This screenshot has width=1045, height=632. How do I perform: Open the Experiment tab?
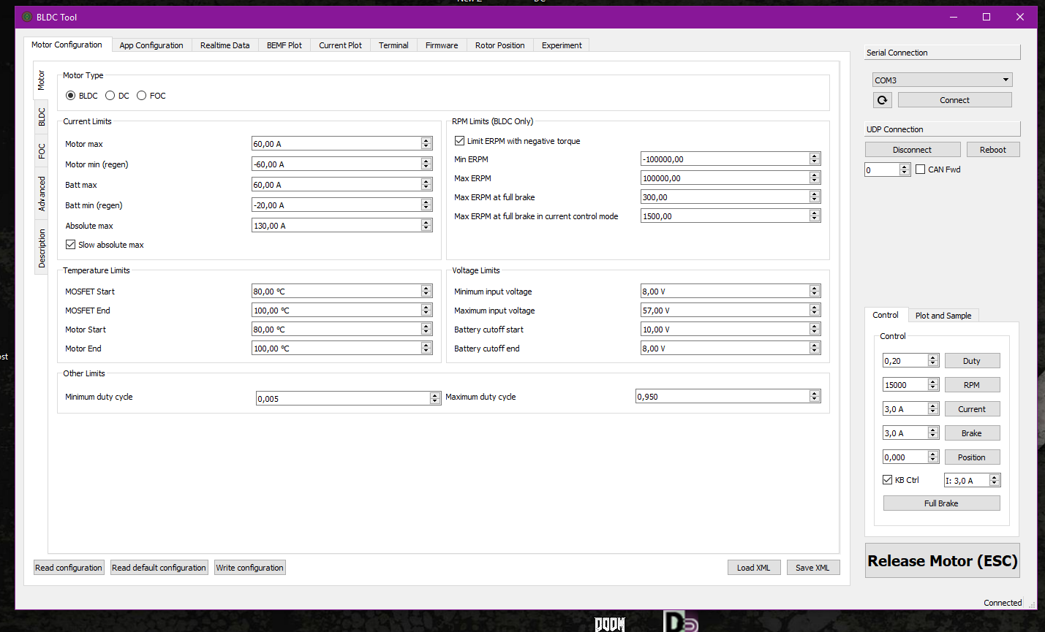click(562, 45)
